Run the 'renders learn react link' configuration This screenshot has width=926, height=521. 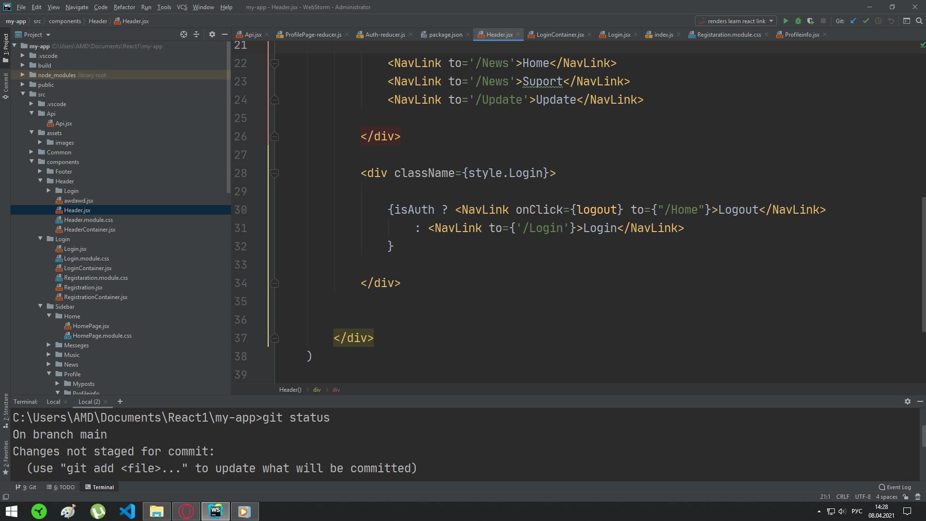tap(786, 21)
